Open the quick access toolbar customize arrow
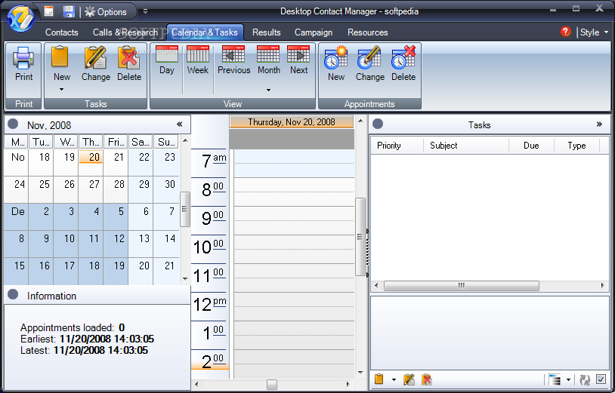This screenshot has height=393, width=615. (x=145, y=11)
